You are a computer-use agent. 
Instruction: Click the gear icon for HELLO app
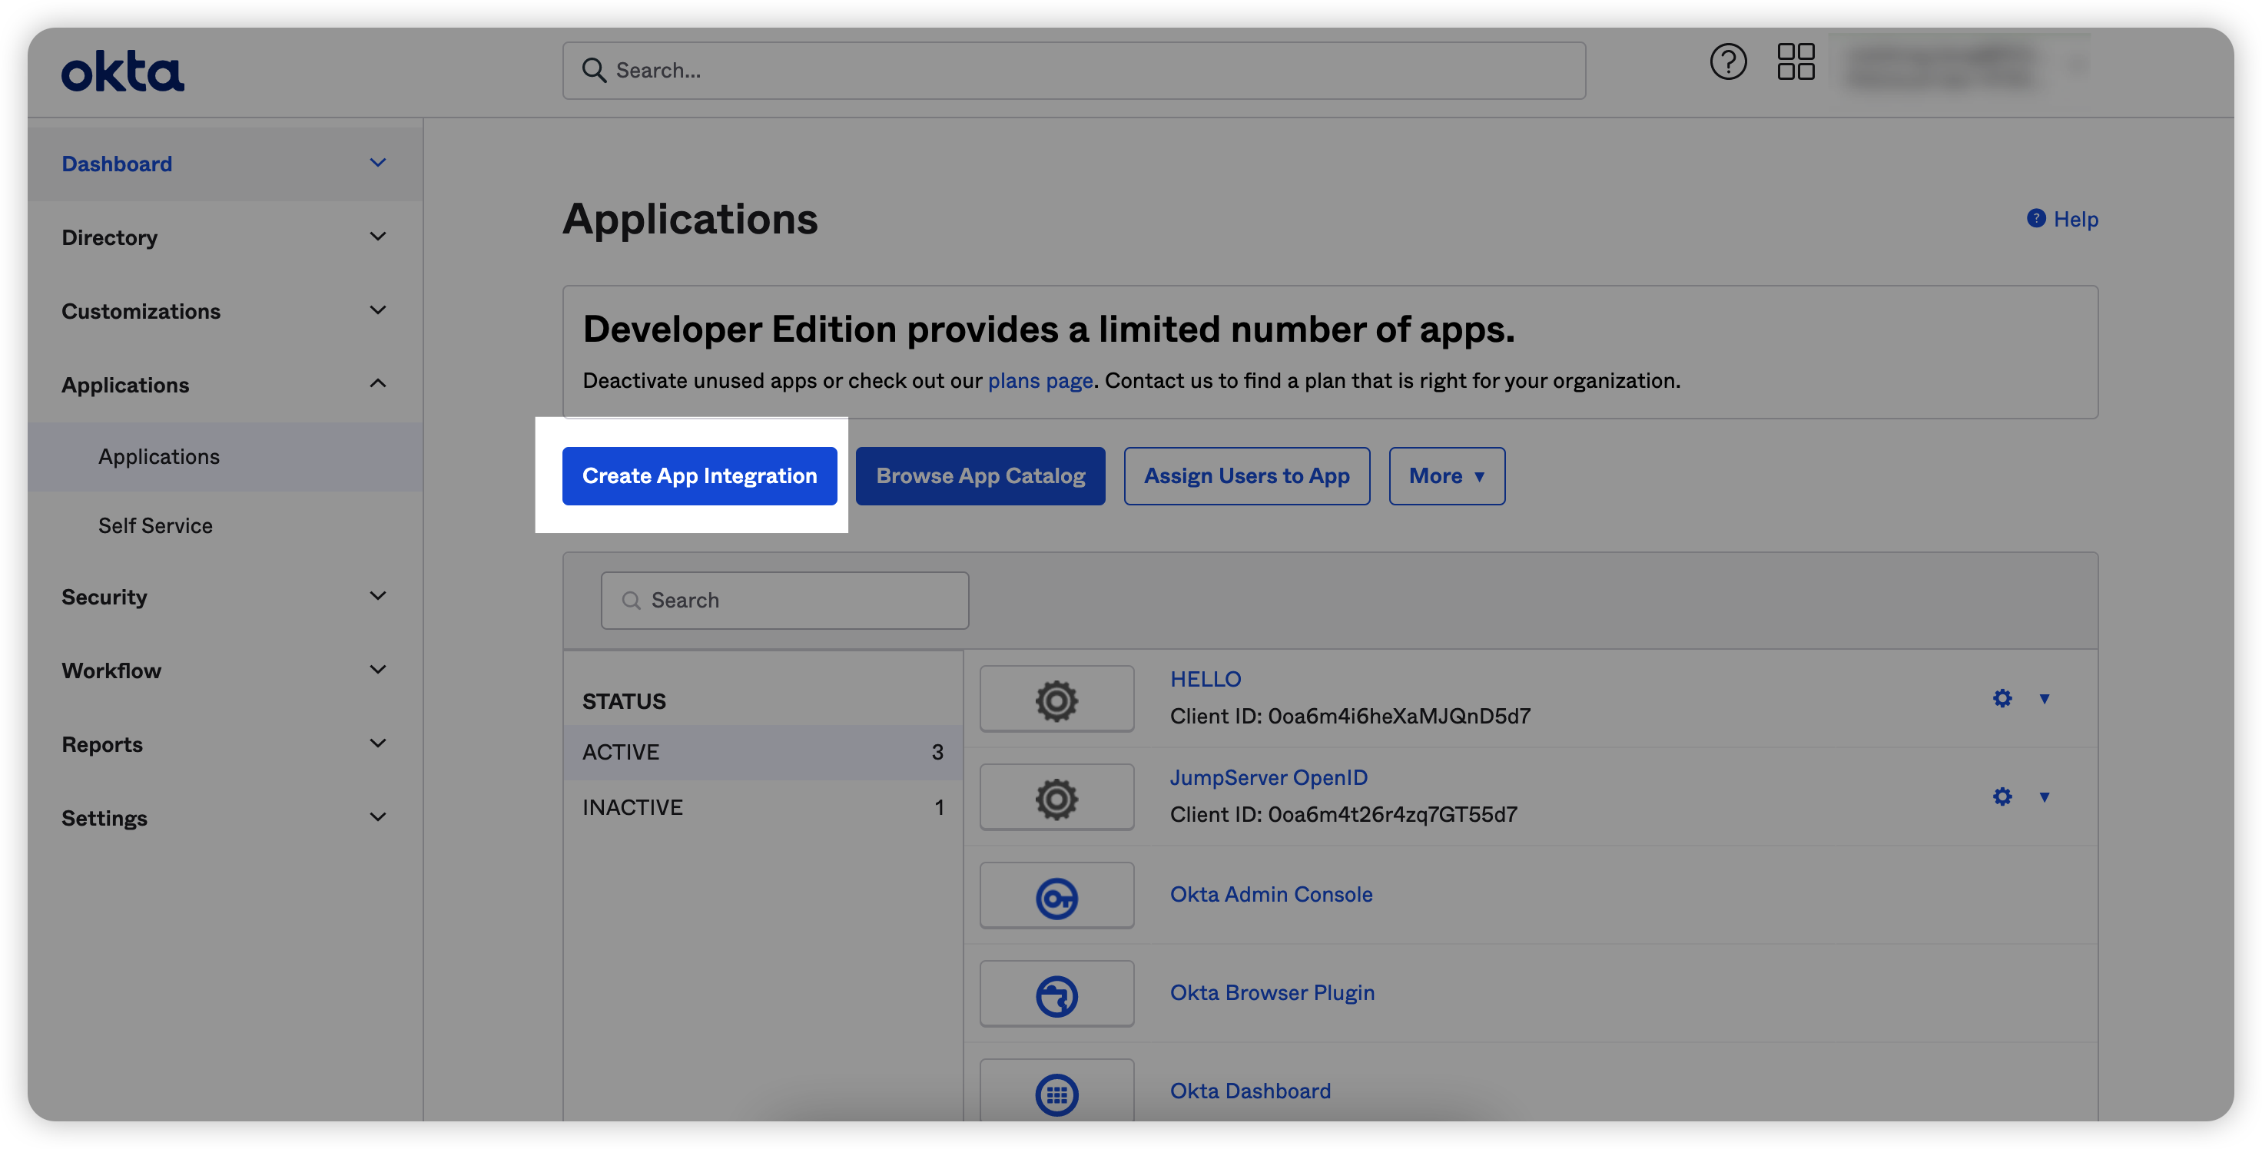[2002, 698]
